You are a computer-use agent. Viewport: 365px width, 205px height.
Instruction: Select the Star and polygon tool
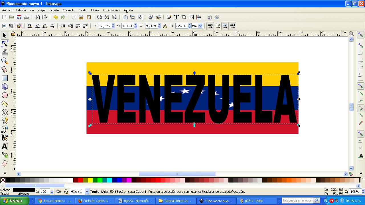click(5, 104)
